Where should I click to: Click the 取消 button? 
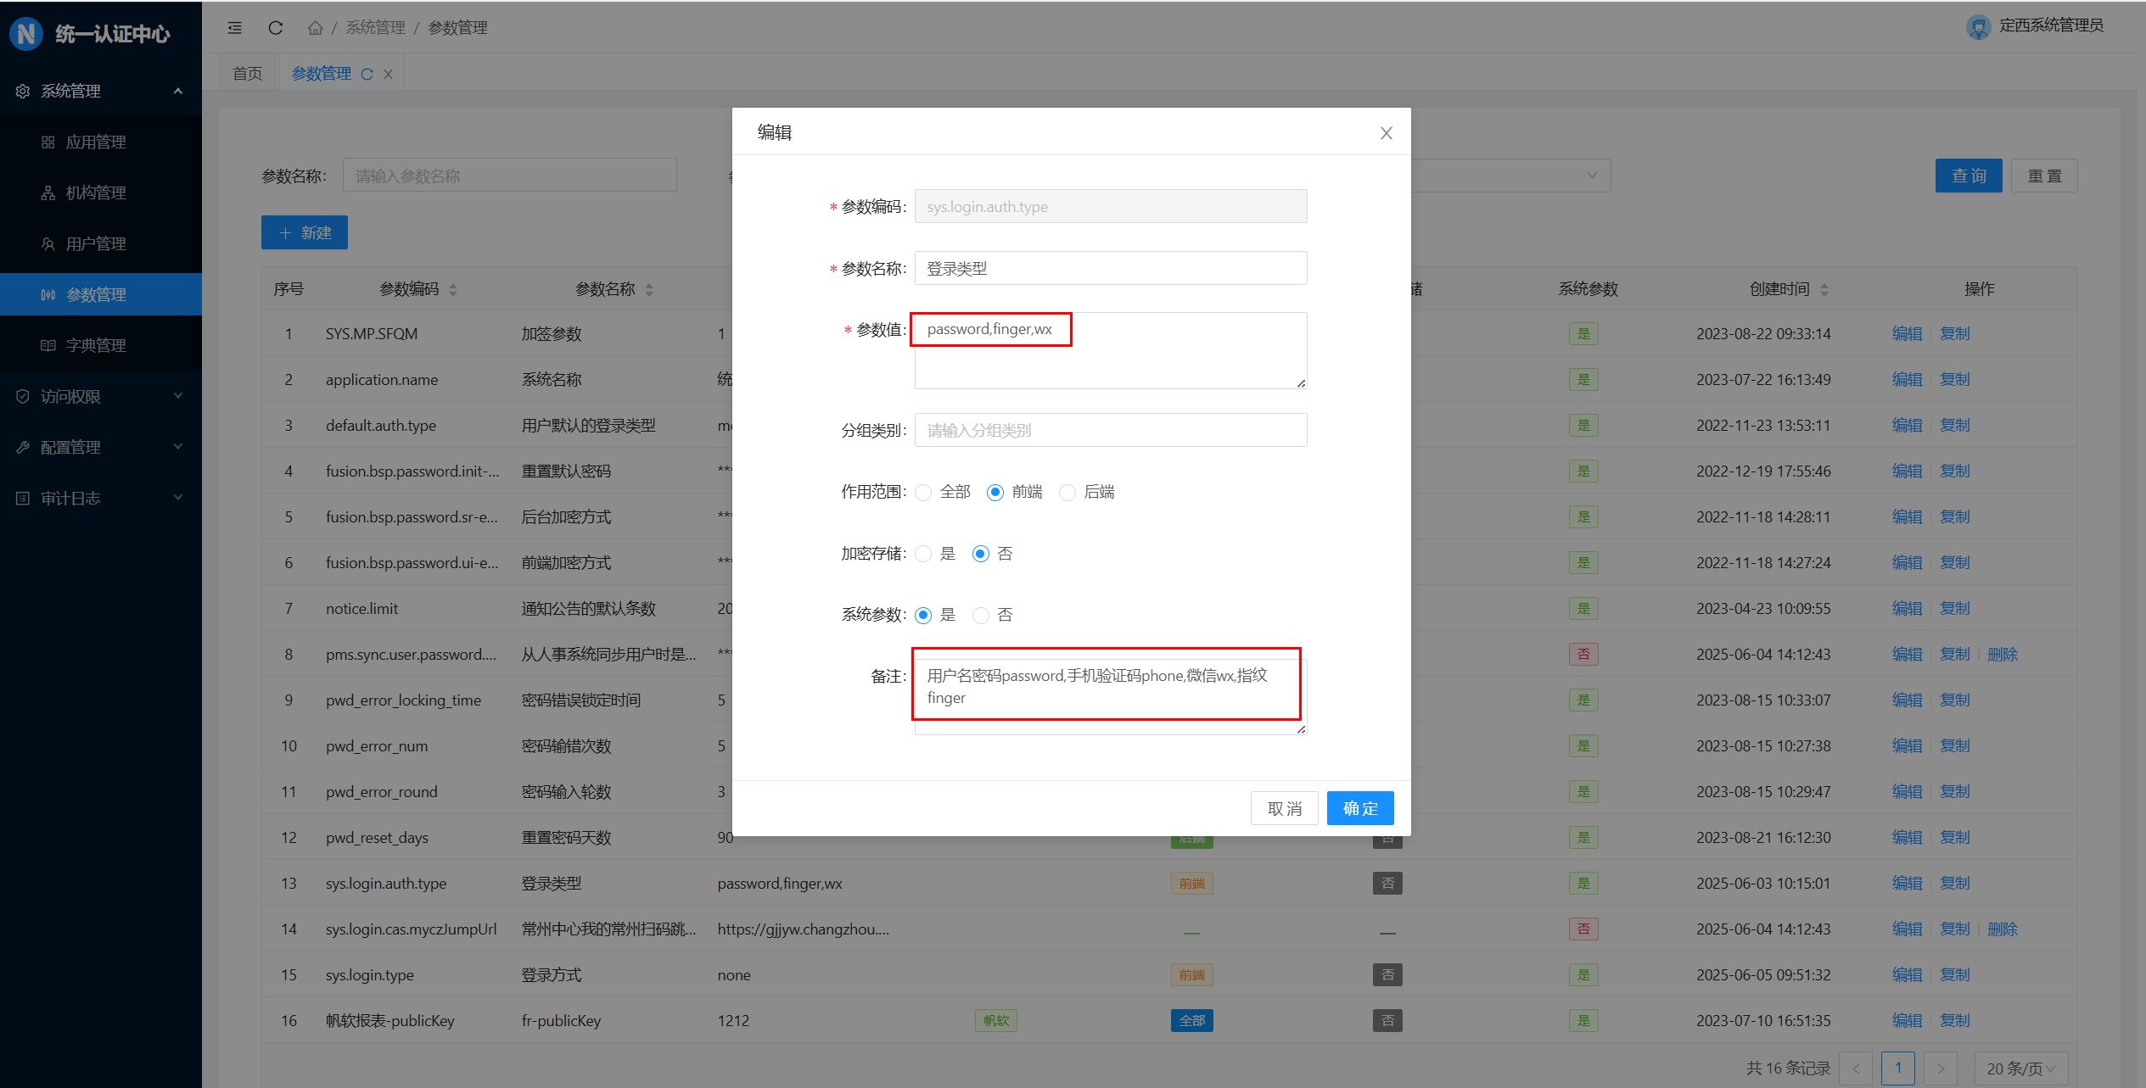tap(1284, 808)
